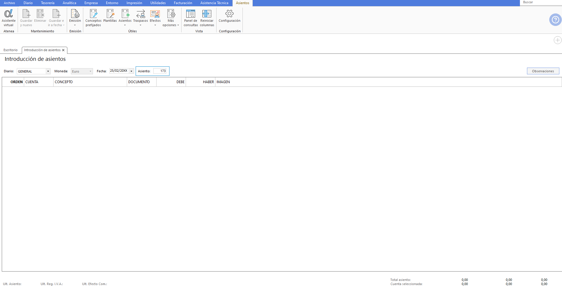562x288 pixels.
Task: Open the Asientos ribbon tool
Action: 125,16
